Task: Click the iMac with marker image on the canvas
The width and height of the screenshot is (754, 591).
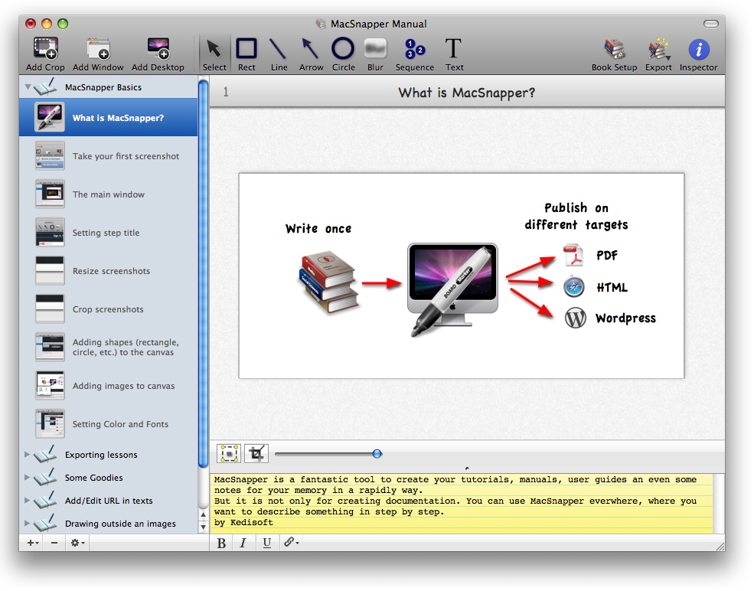Action: 452,290
